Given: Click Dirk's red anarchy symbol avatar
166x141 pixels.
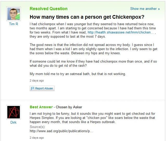Looking at the screenshot, I should pyautogui.click(x=13, y=112).
